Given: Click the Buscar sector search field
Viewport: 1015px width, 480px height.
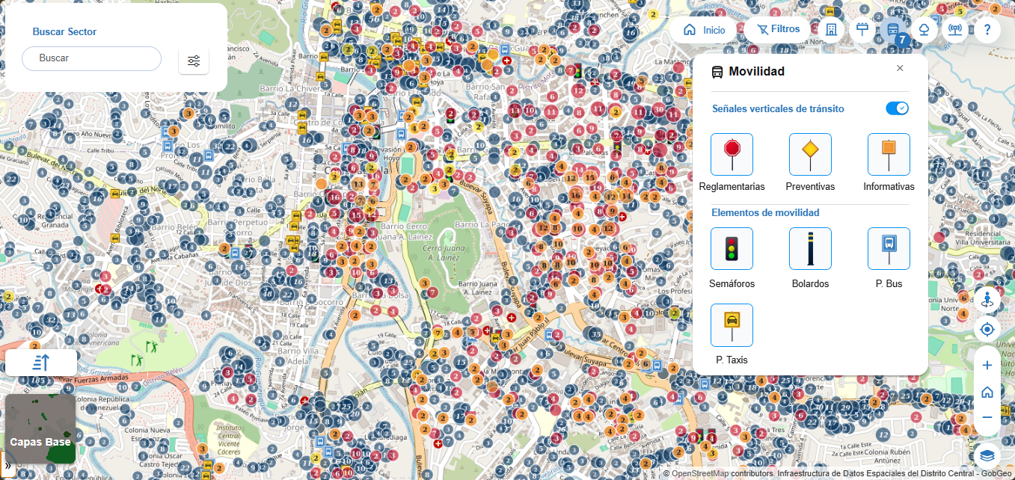Looking at the screenshot, I should (x=91, y=58).
